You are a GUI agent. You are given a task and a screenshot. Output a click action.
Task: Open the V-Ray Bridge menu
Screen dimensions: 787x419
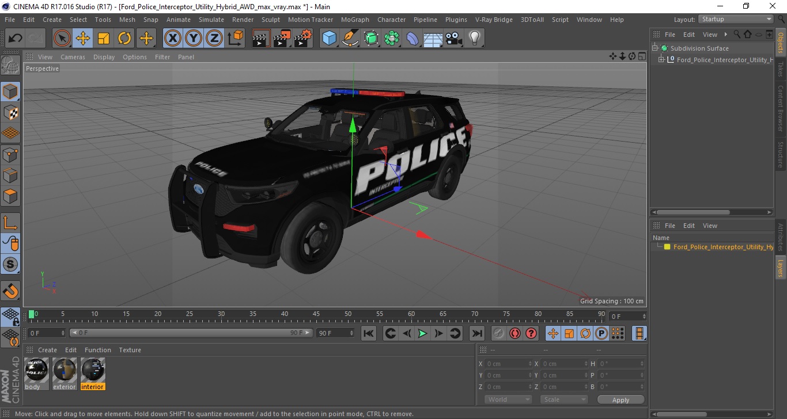(x=494, y=20)
